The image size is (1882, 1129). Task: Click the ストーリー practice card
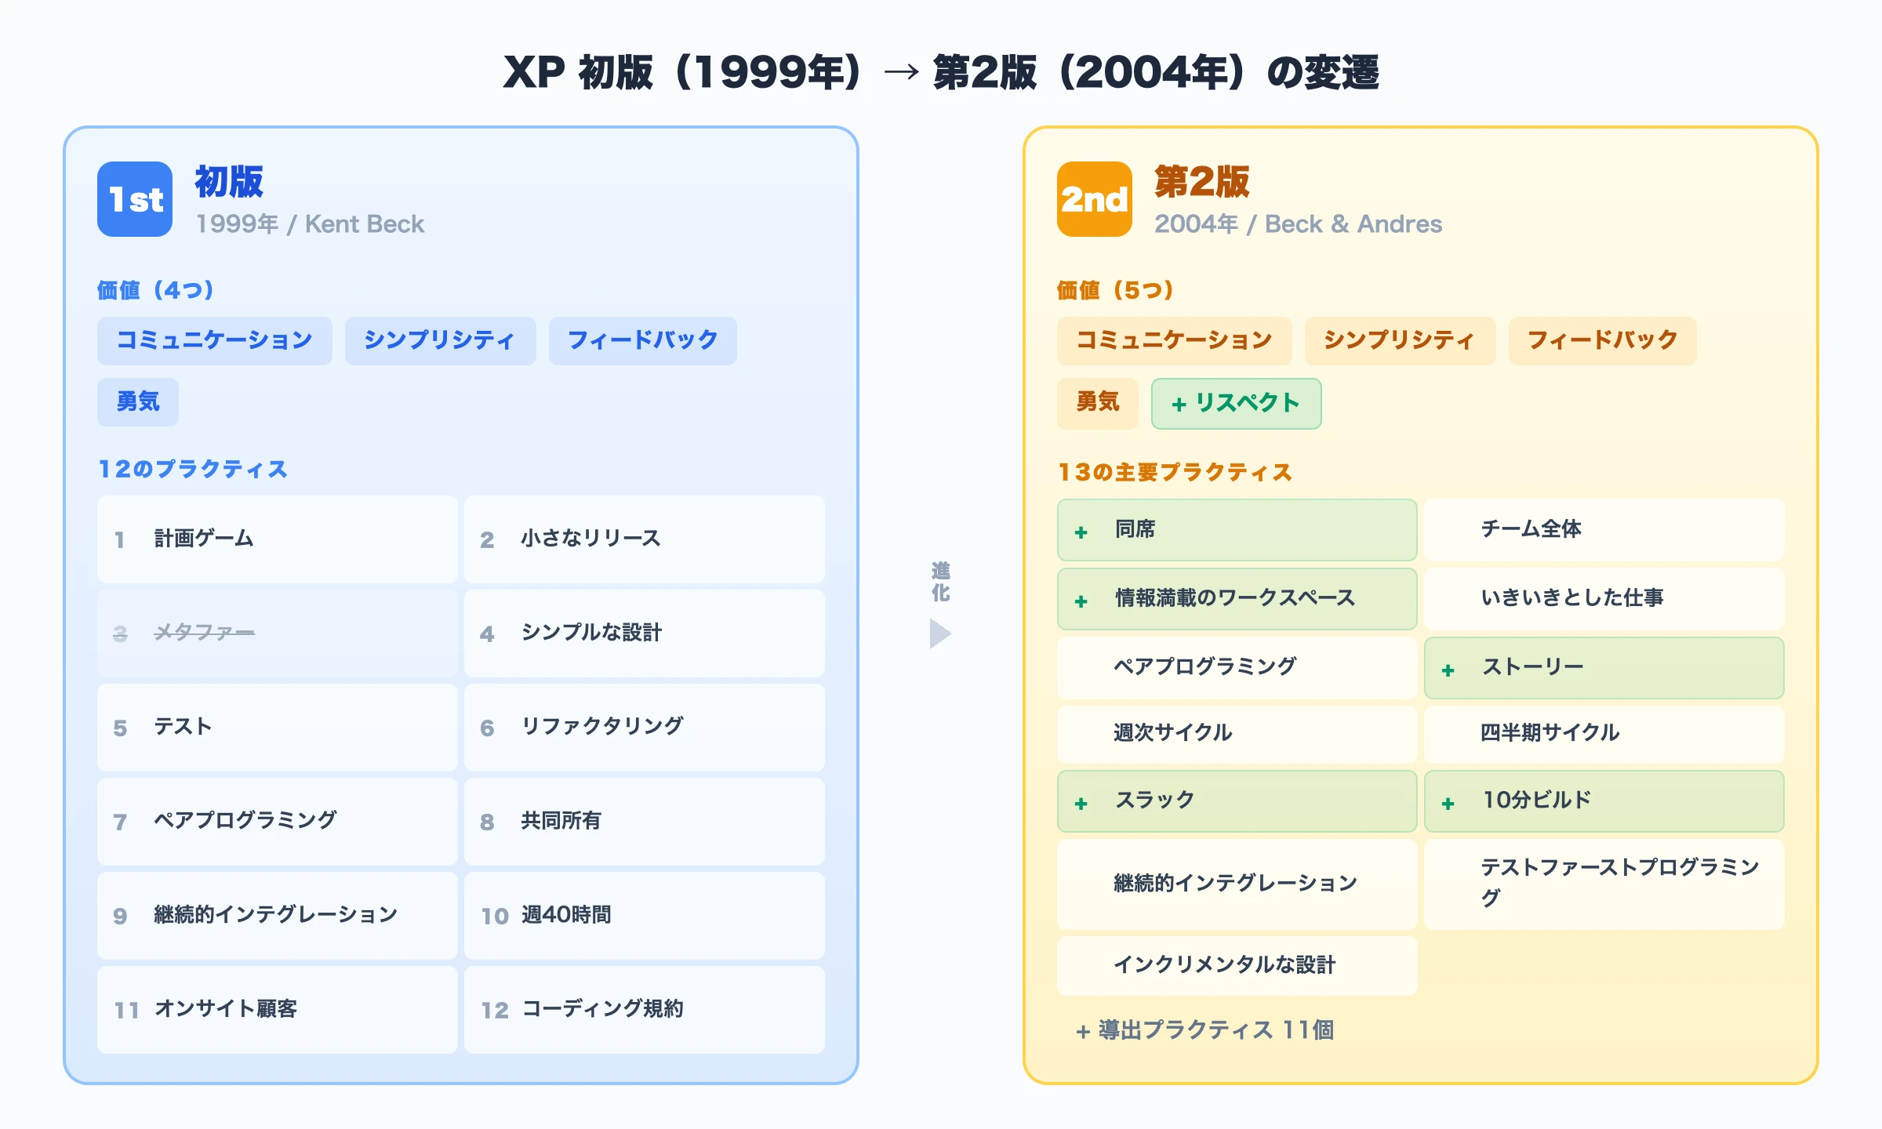click(x=1604, y=668)
